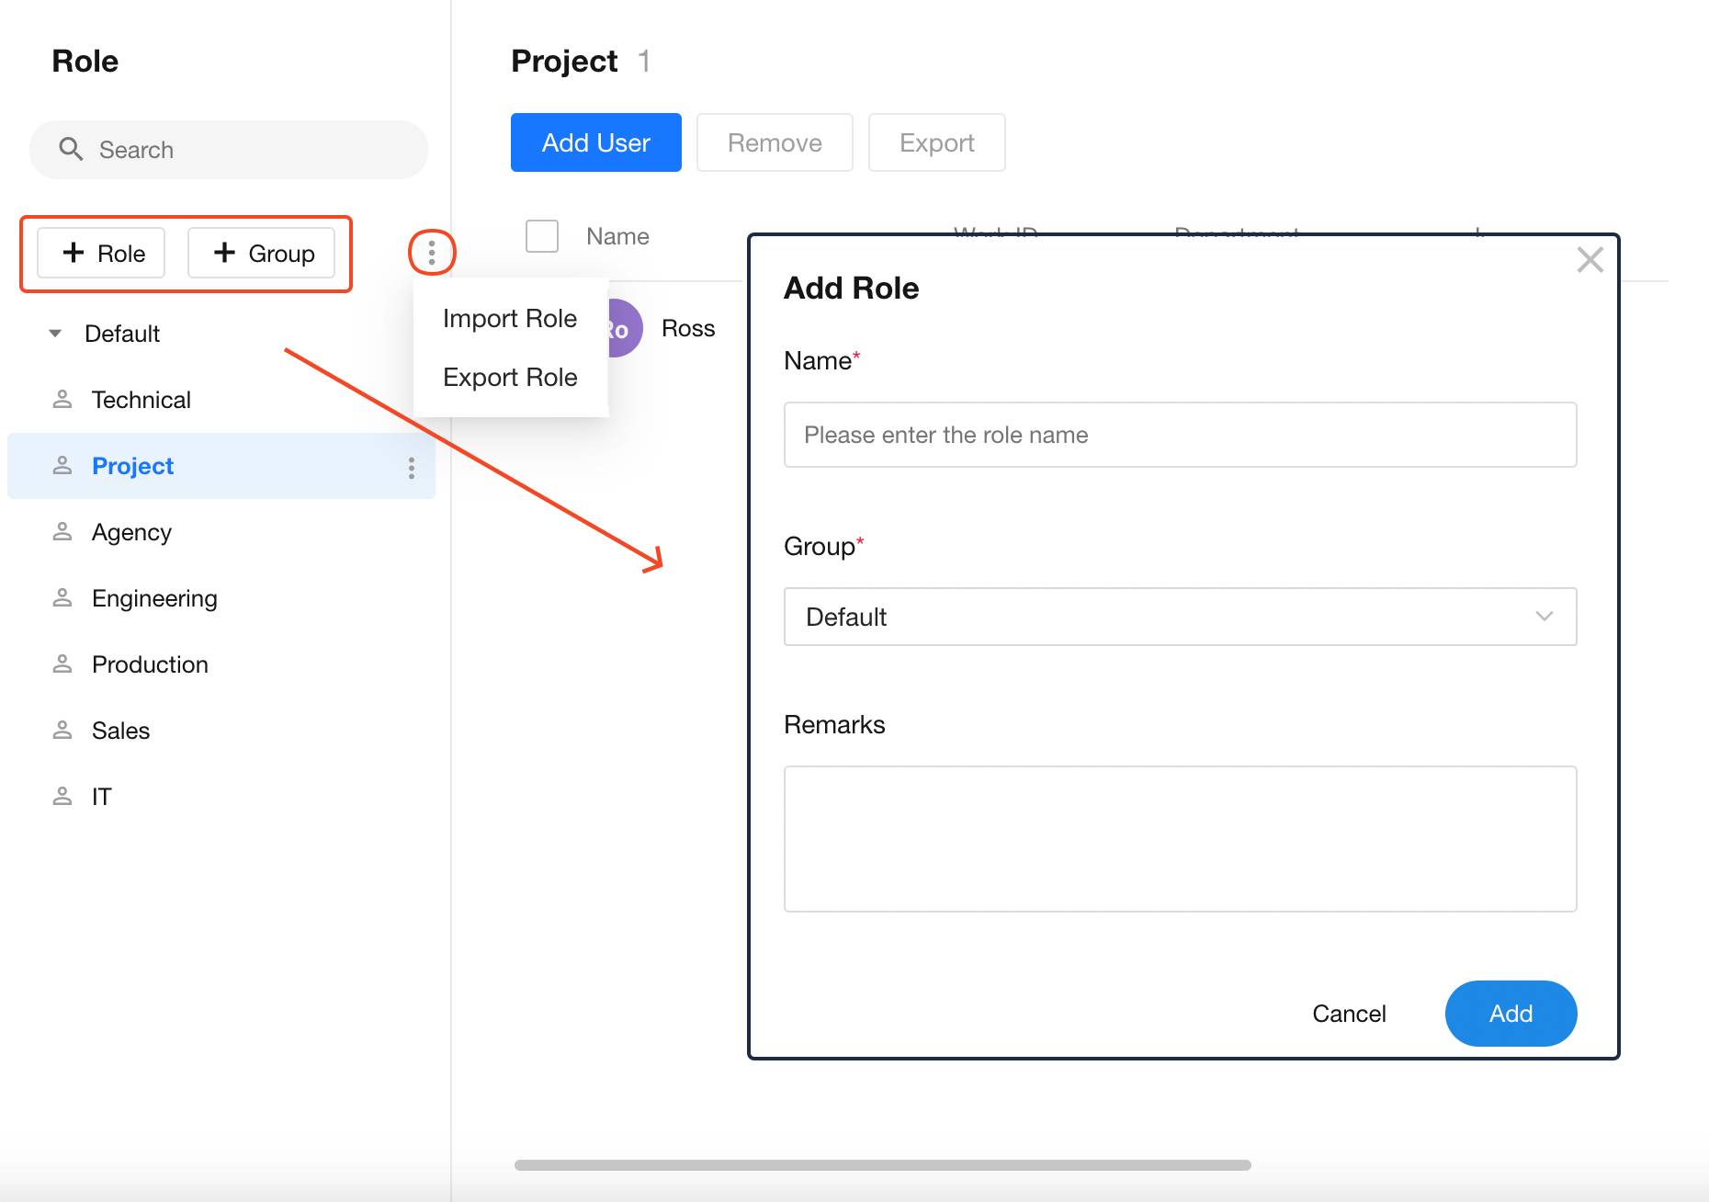Screen dimensions: 1709x1202
Task: Click the plus Role button
Action: pos(102,253)
